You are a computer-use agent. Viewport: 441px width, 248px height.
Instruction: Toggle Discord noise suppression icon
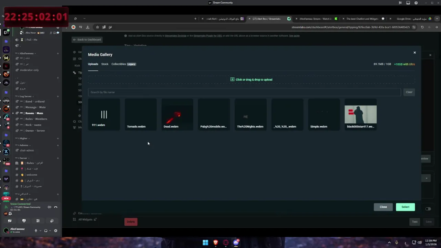49,207
